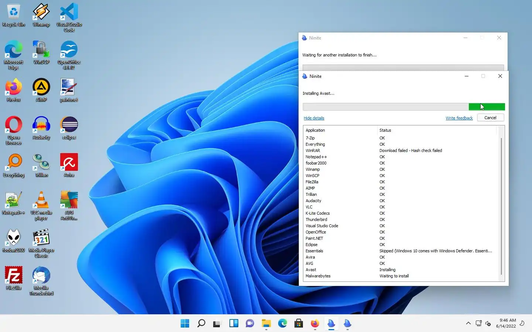Select the FileZilla desktop shortcut
The width and height of the screenshot is (532, 332).
point(14,279)
